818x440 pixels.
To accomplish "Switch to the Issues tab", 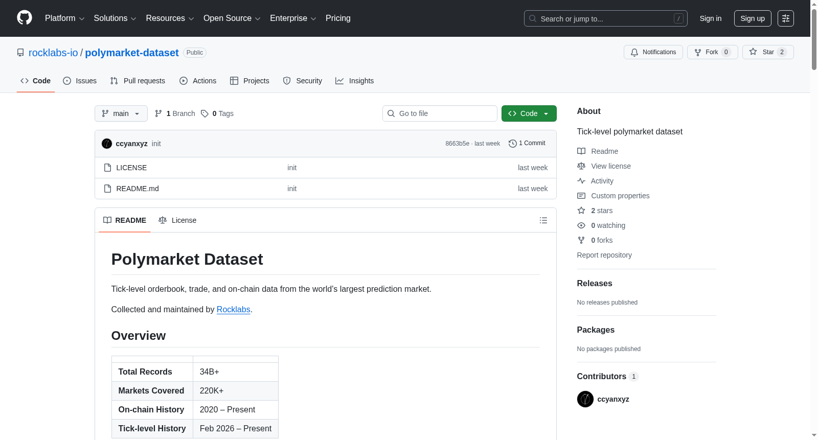I will pyautogui.click(x=80, y=81).
